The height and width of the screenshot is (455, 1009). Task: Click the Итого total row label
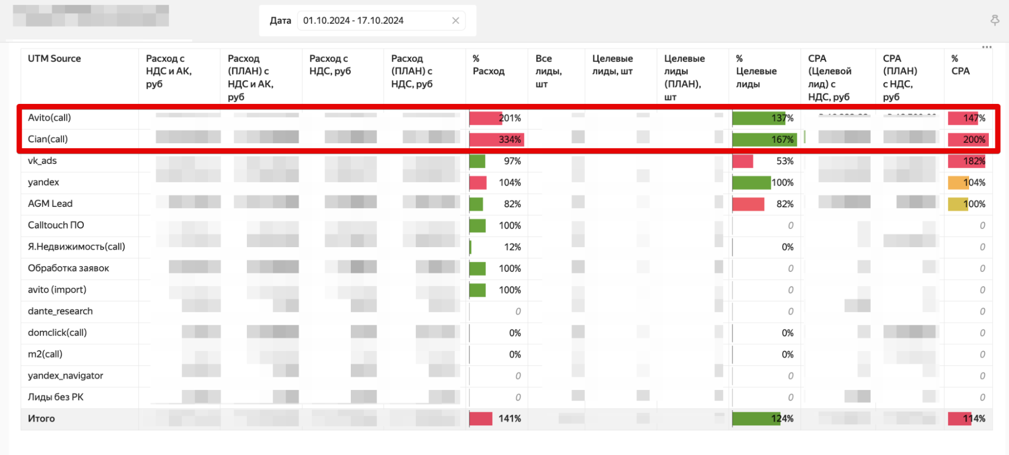(41, 419)
